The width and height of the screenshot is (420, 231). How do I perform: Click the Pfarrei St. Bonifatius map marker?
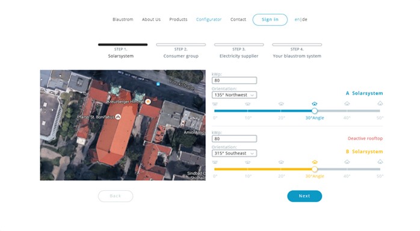tap(118, 117)
